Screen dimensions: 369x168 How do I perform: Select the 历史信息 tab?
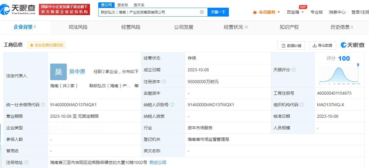(x=342, y=27)
